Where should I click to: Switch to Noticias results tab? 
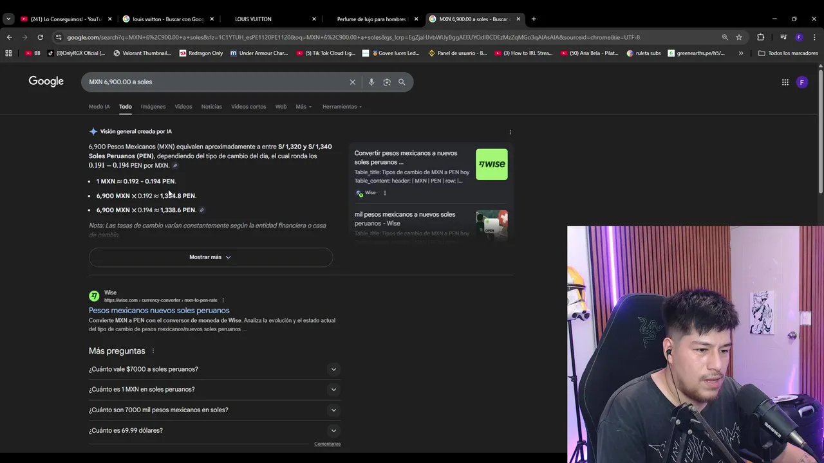click(x=211, y=107)
